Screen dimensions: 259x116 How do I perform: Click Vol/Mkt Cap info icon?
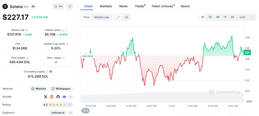click(67, 44)
